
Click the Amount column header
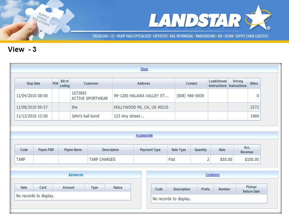coord(69,187)
